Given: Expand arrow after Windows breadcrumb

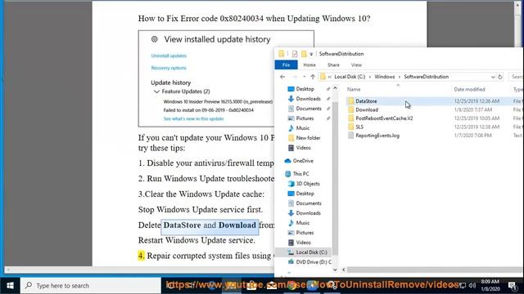Looking at the screenshot, I should click(x=400, y=77).
